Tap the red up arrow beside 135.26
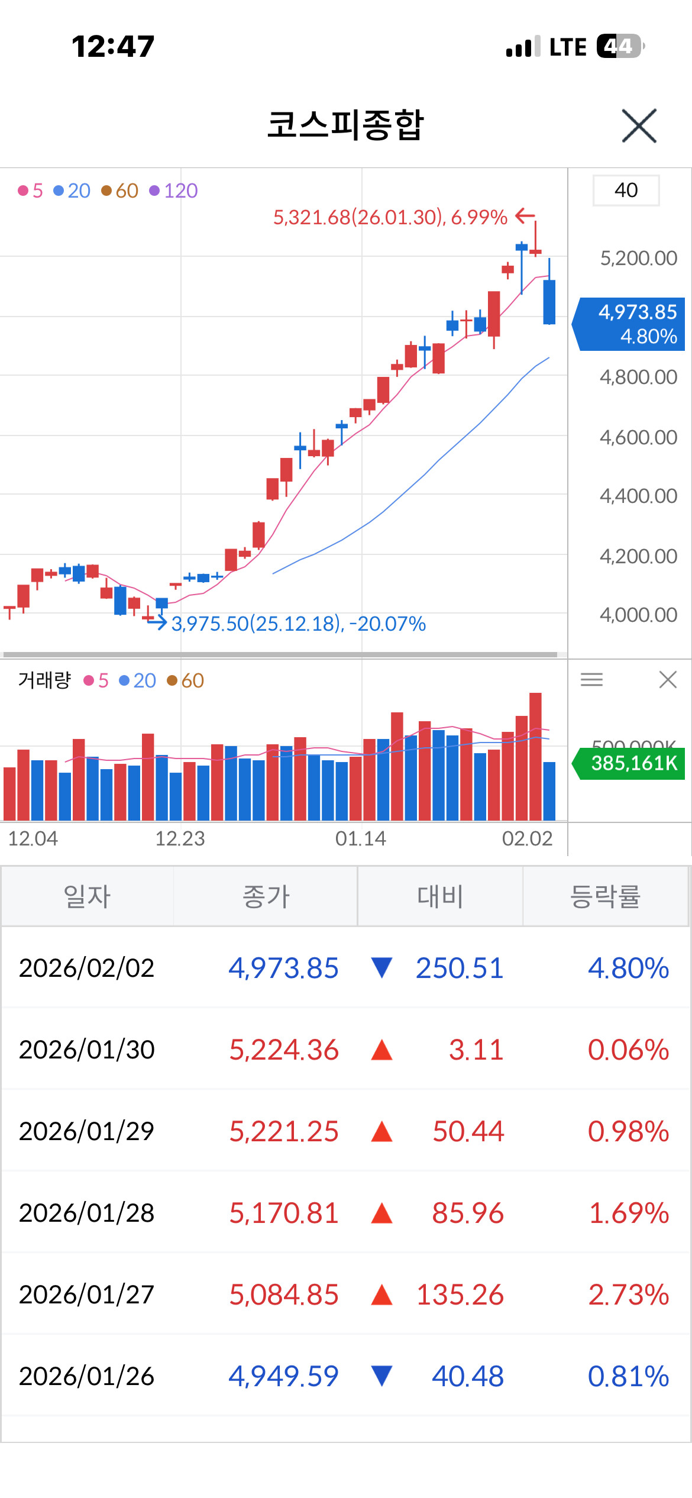692x1498 pixels. point(381,1294)
